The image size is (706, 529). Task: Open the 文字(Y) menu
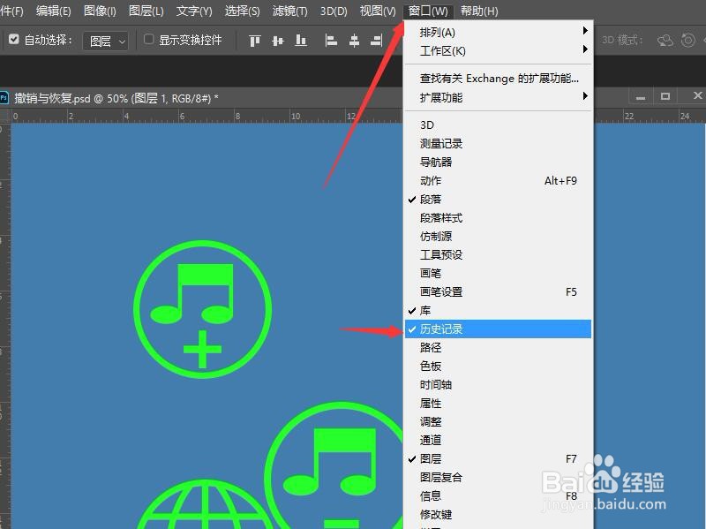pos(194,11)
